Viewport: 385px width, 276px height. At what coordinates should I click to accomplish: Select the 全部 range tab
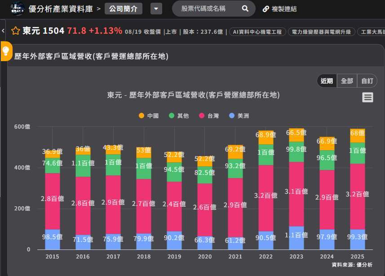click(347, 81)
